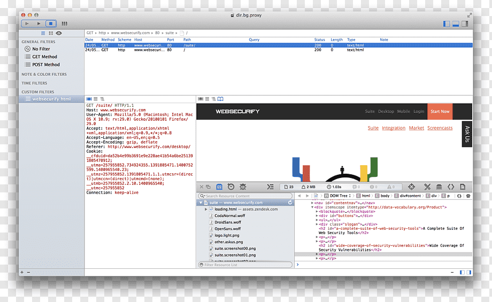Open the DOM Tree dropdown selector
The image size is (492, 302).
(337, 196)
